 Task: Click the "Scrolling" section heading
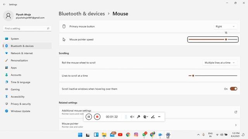[64, 53]
